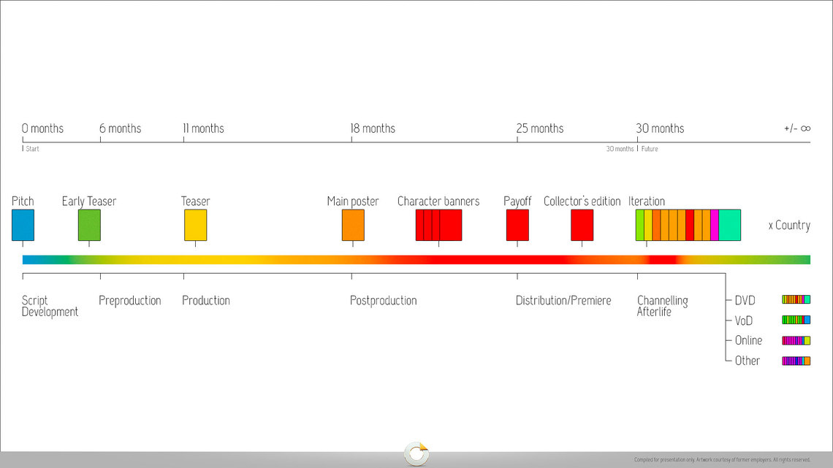Click the DVD channel label
The image size is (833, 468).
(745, 300)
